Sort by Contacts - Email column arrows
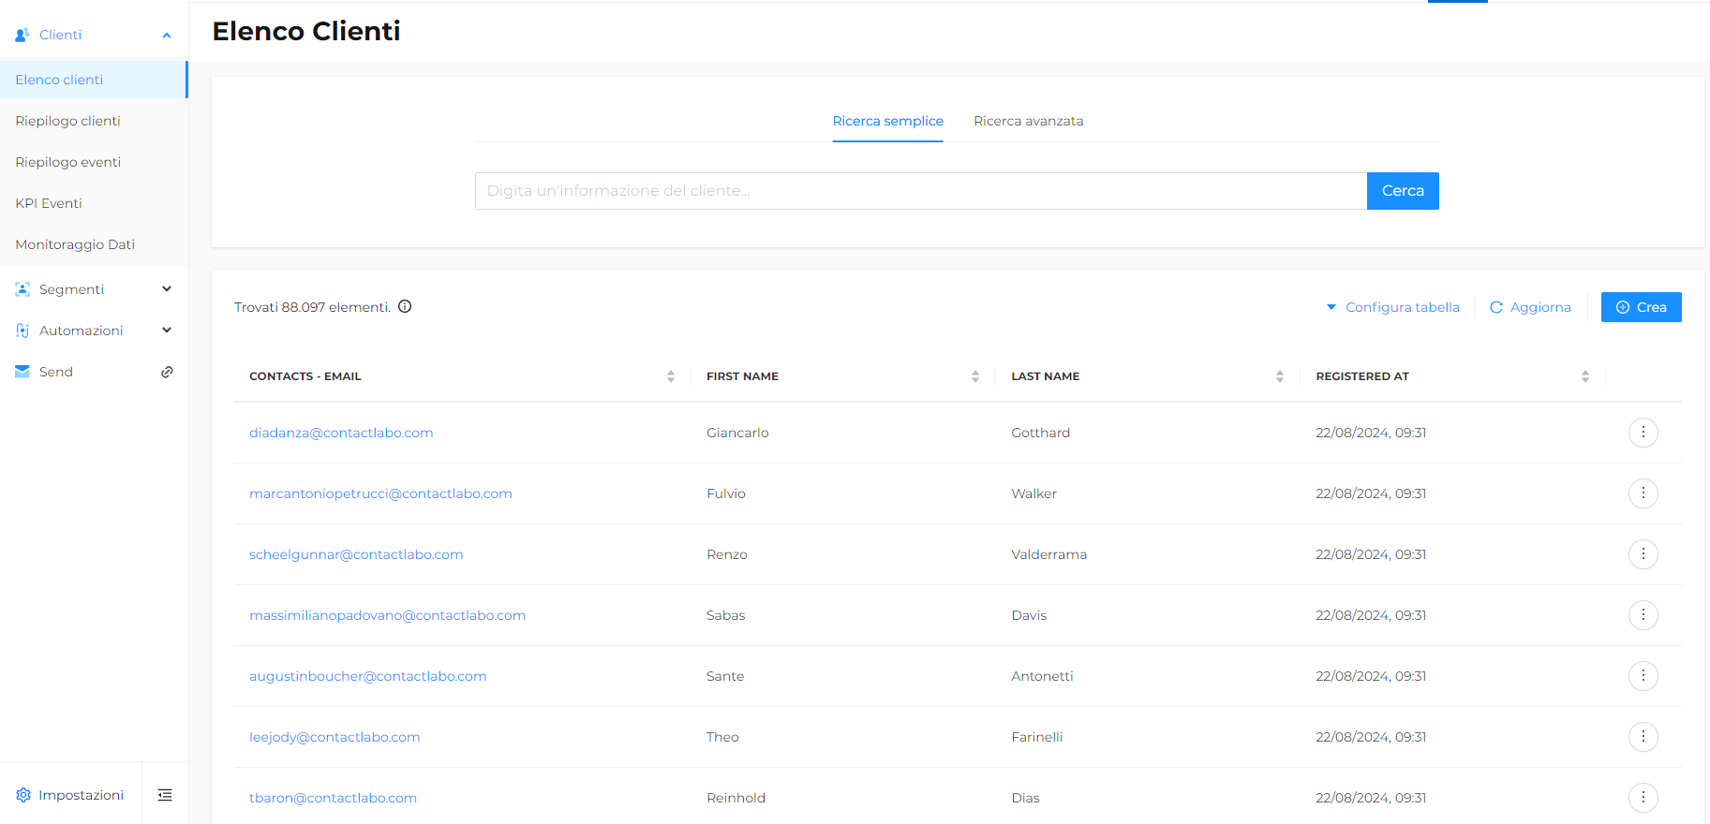Viewport: 1710px width, 824px height. pos(671,376)
